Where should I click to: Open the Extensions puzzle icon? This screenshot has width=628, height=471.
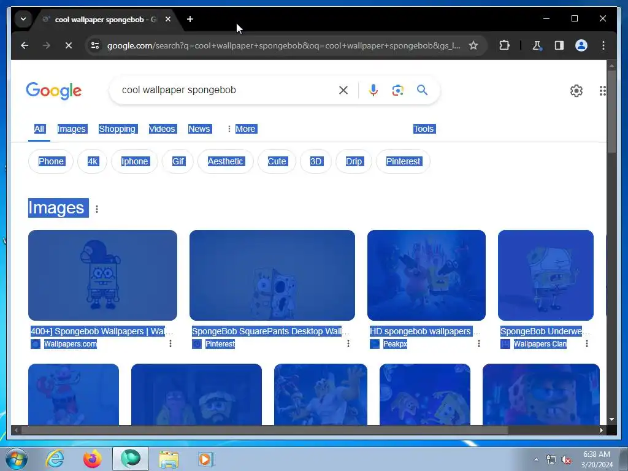tap(504, 45)
